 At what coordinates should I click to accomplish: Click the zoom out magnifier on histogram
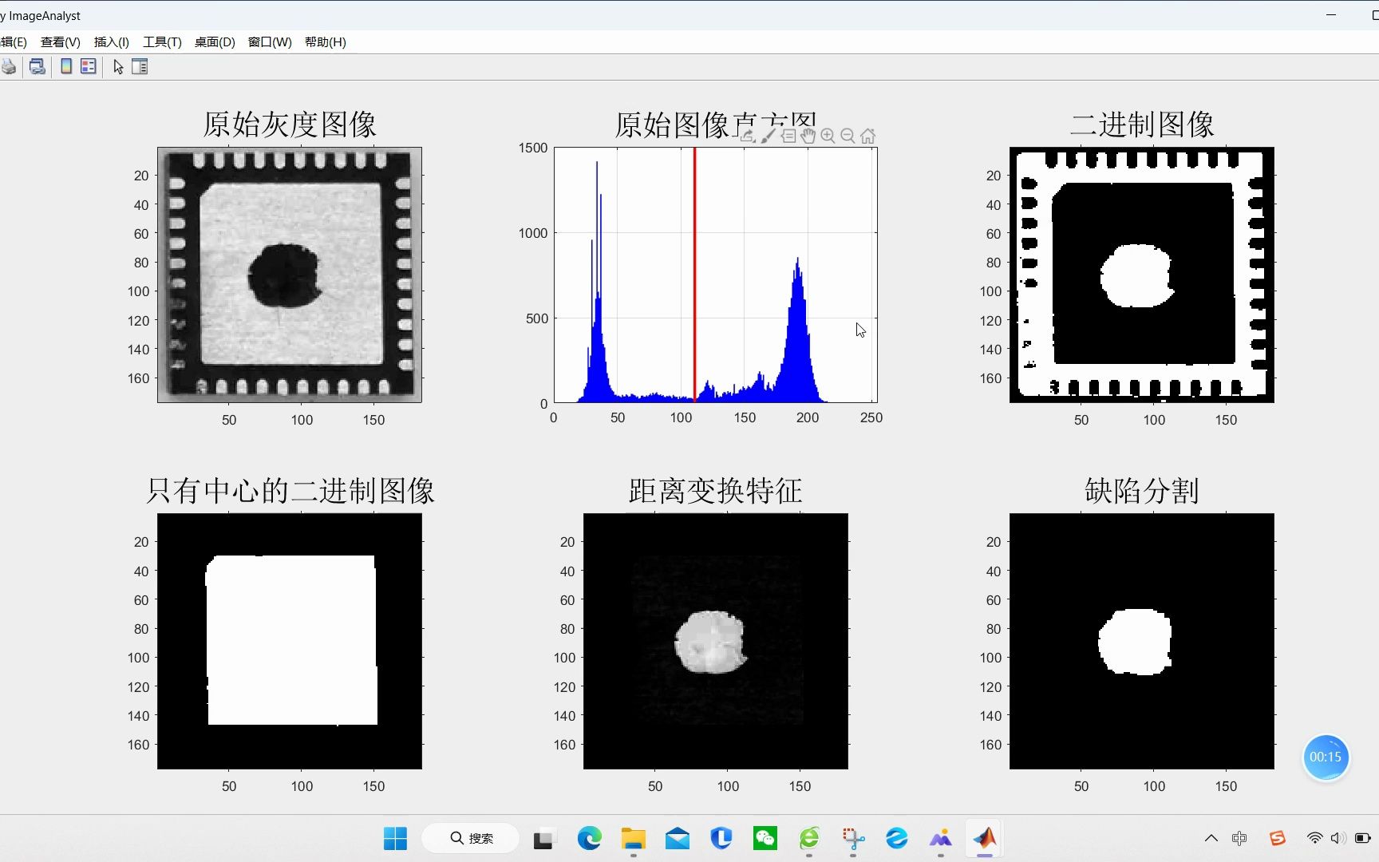point(848,136)
